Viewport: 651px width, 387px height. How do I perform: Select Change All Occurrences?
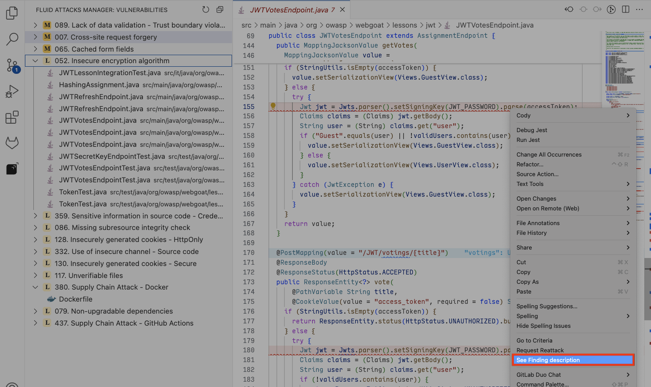click(573, 154)
